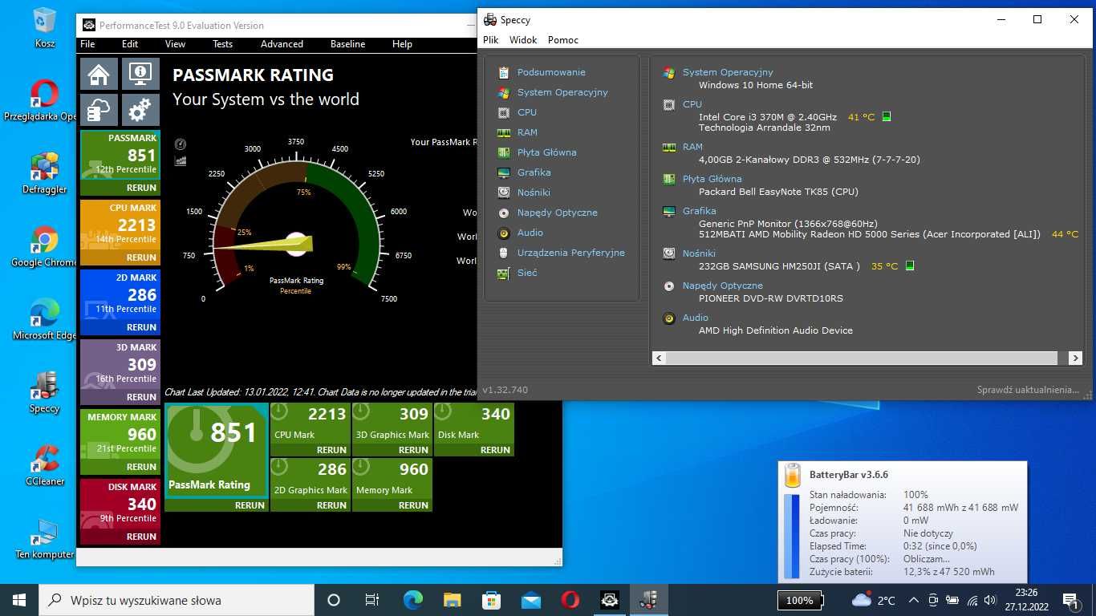Open the Widok menu in Speccy
Image resolution: width=1096 pixels, height=616 pixels.
(523, 39)
